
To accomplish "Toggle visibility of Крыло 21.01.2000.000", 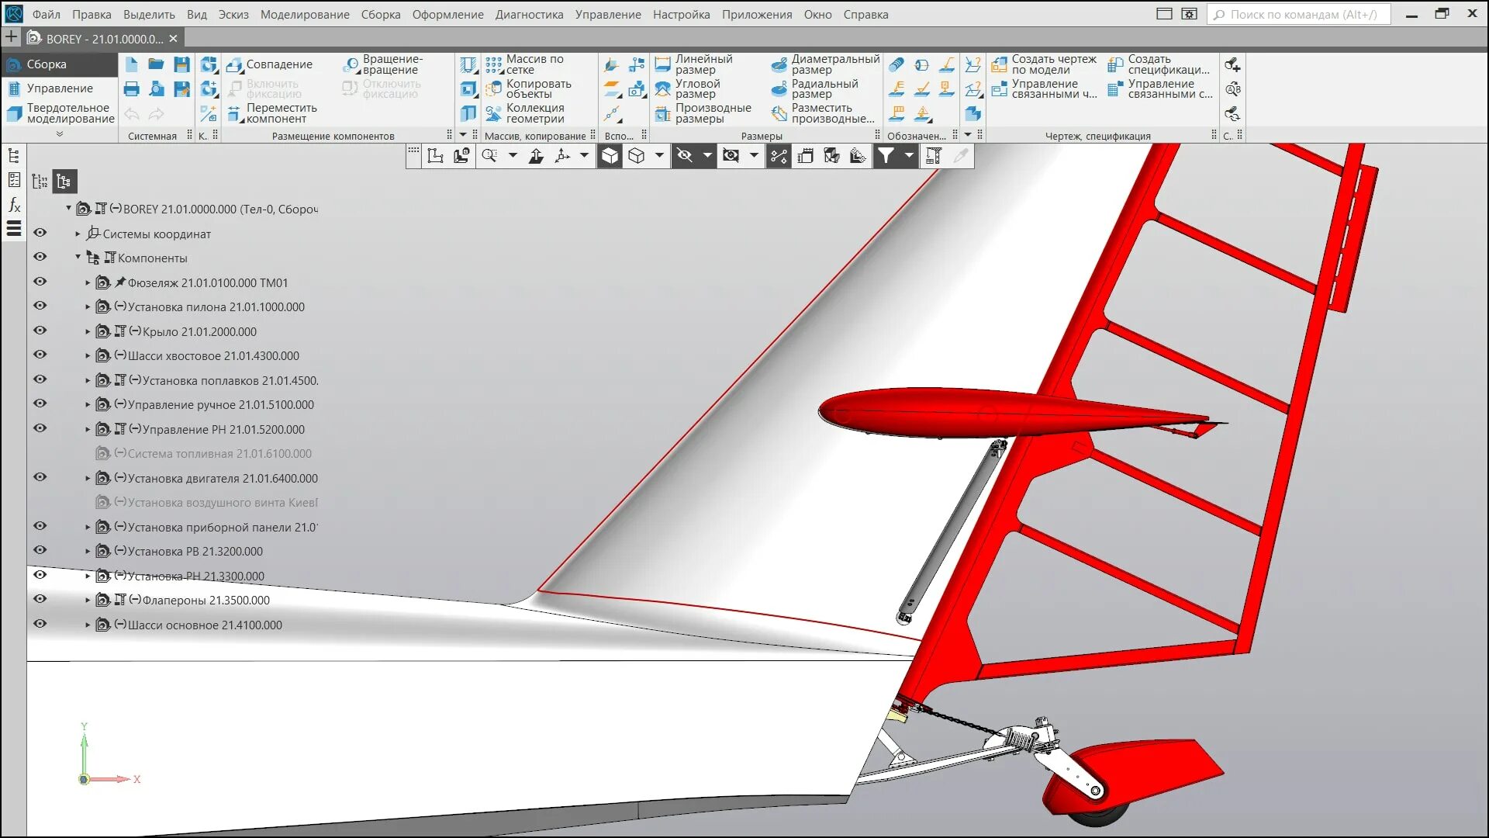I will pos(40,331).
